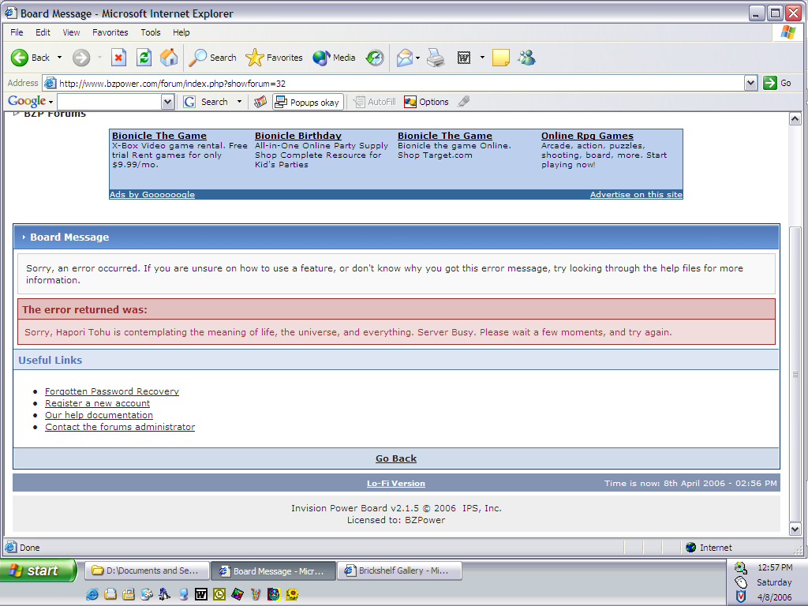The width and height of the screenshot is (808, 606).
Task: Toggle the Popups okay blocker setting
Action: point(306,102)
